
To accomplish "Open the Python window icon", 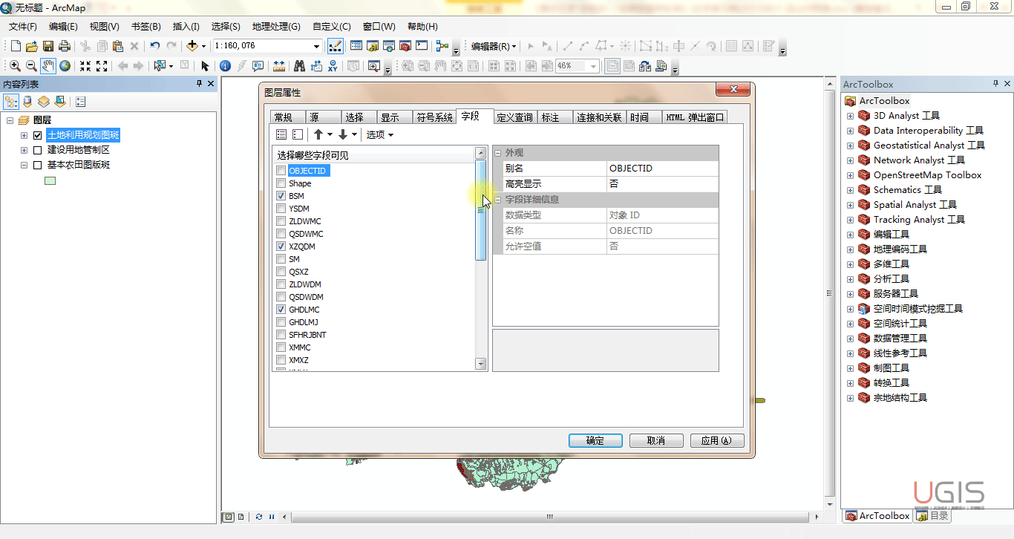I will pos(422,46).
